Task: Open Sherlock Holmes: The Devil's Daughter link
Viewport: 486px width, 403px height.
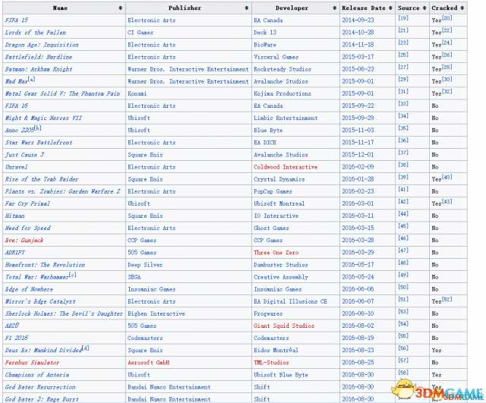Action: (64, 313)
